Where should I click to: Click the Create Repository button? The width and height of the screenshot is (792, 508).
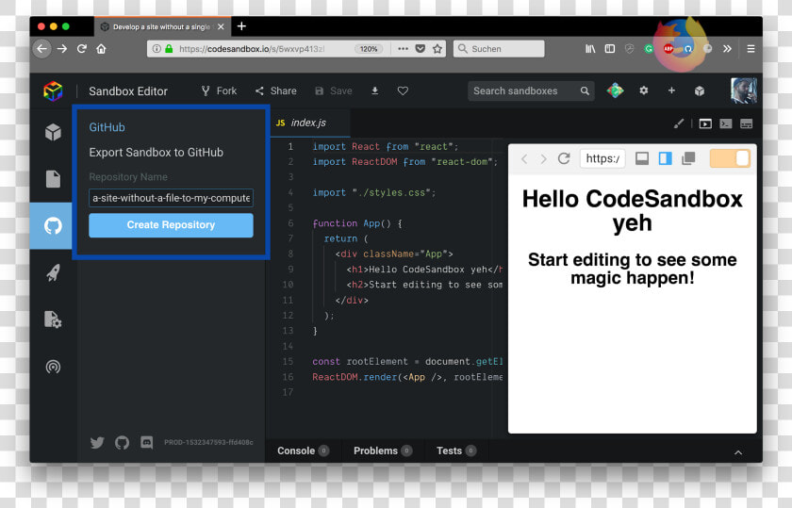point(171,225)
